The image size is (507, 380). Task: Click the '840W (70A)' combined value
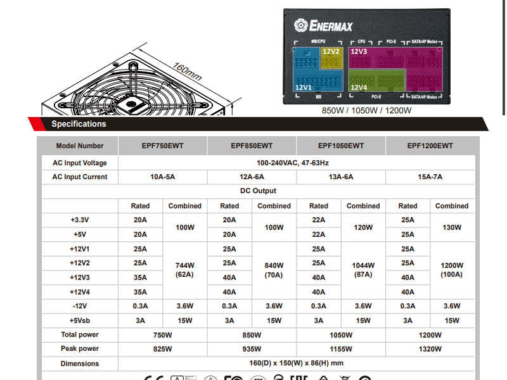pyautogui.click(x=274, y=270)
